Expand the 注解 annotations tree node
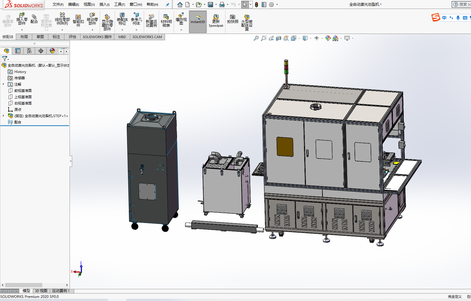Image resolution: width=471 pixels, height=301 pixels. pyautogui.click(x=3, y=84)
